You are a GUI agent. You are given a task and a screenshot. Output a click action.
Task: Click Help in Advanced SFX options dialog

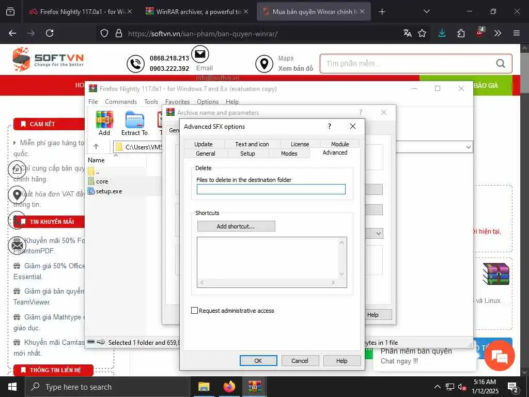coord(342,360)
